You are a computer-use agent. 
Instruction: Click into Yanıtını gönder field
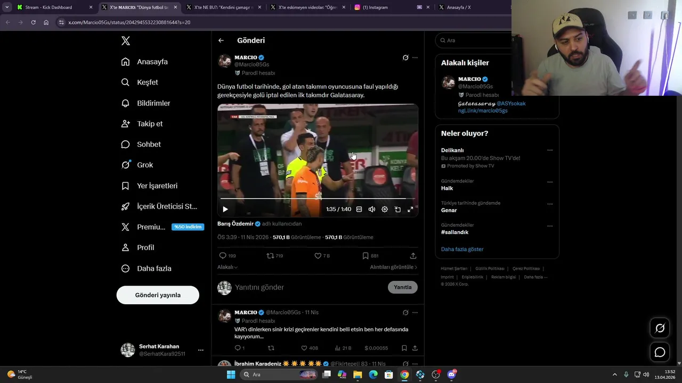click(x=309, y=287)
